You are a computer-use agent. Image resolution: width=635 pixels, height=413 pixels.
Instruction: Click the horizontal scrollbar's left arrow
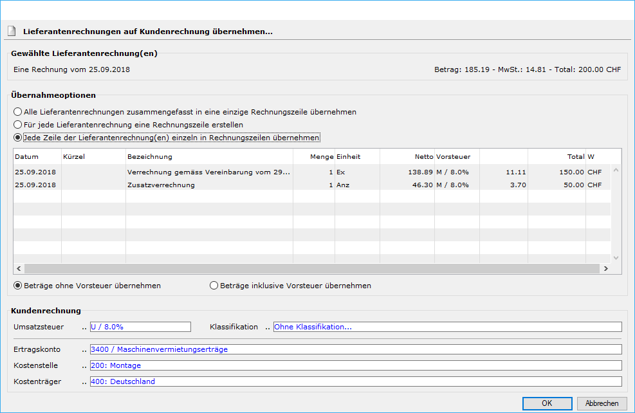pos(19,268)
